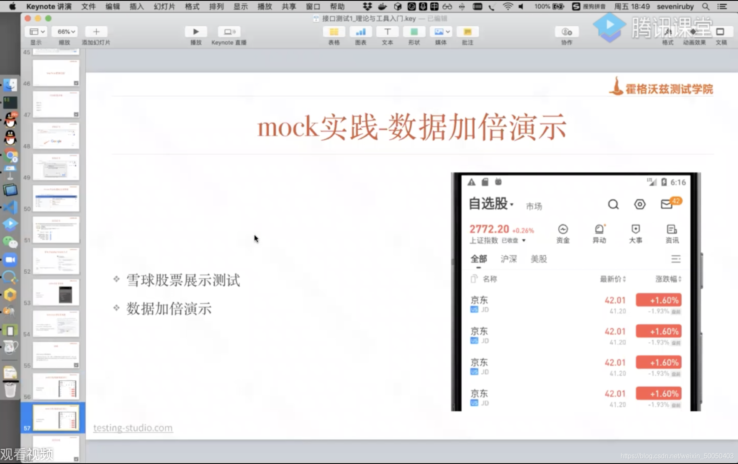
Task: Click the 全部 tab in phone screenshot
Action: click(479, 259)
